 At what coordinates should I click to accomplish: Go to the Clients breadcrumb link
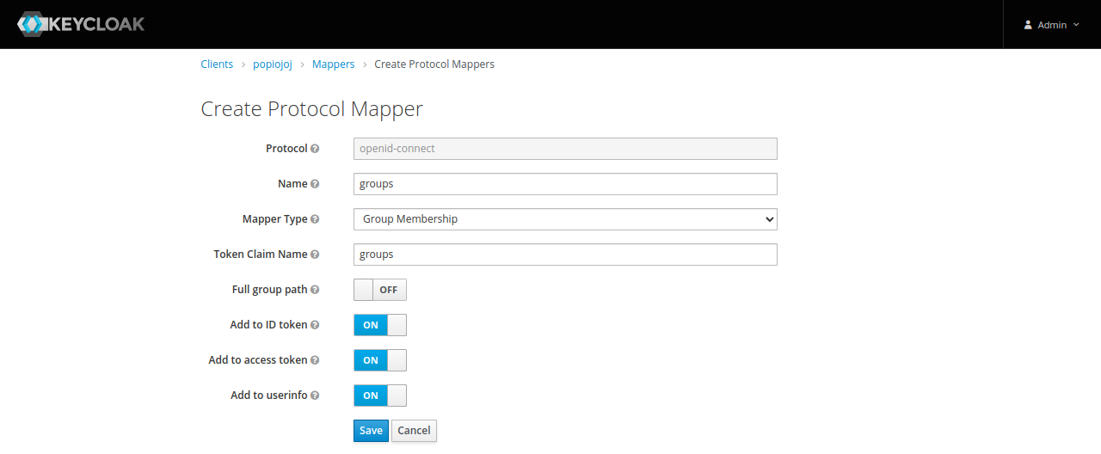pos(217,64)
